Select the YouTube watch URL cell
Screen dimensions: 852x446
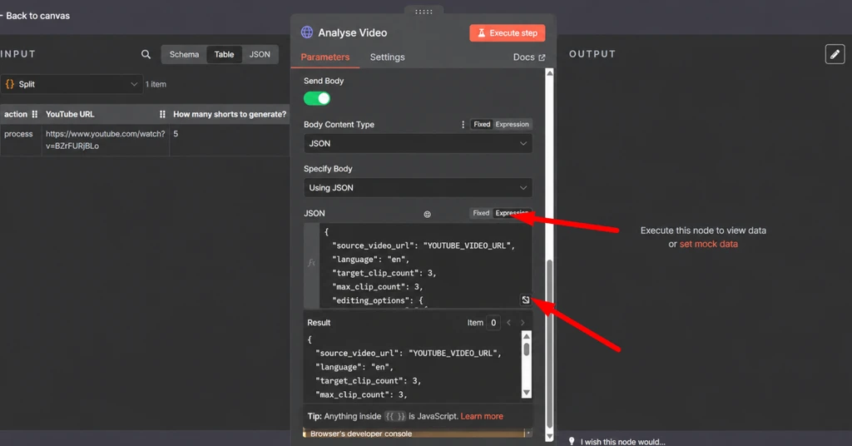pyautogui.click(x=106, y=140)
